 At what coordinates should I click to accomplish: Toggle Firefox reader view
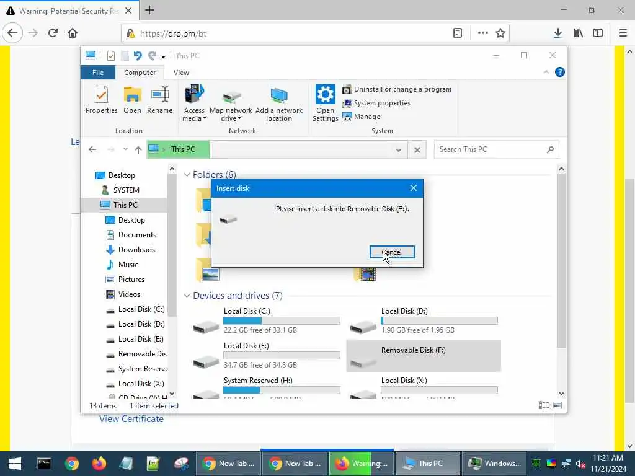(457, 33)
